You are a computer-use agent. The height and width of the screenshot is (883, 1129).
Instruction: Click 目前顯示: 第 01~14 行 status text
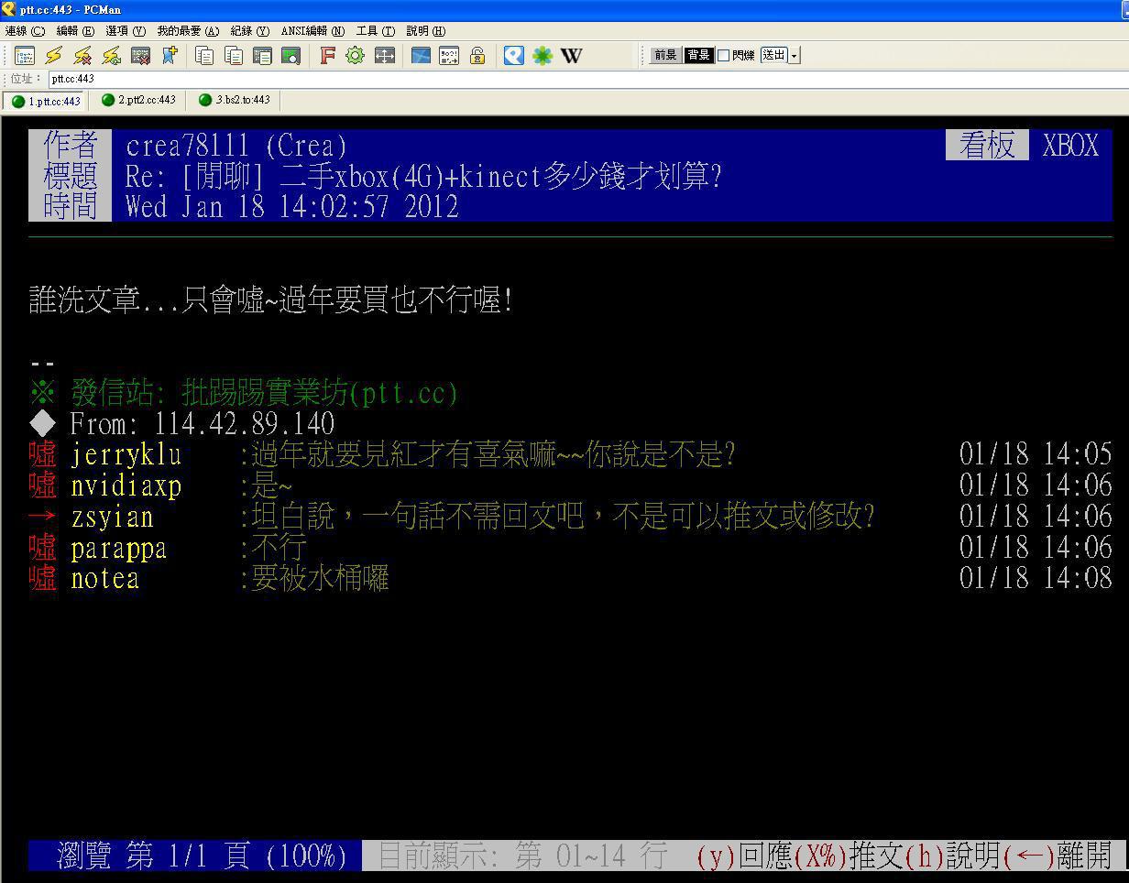coord(522,856)
